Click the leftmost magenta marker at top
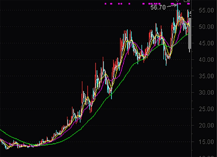Screen dimensions: 217x157 tap(106, 4)
